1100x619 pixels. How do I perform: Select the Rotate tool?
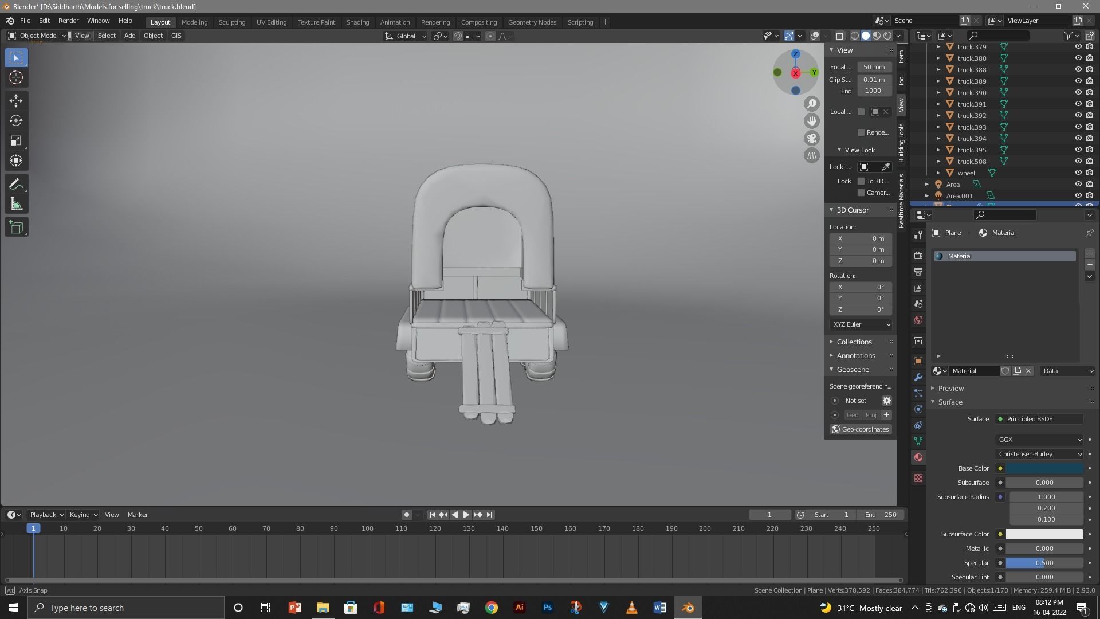(x=16, y=121)
